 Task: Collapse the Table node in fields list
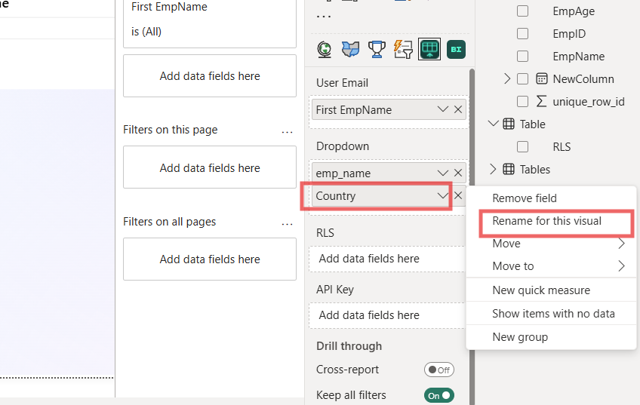click(x=494, y=123)
